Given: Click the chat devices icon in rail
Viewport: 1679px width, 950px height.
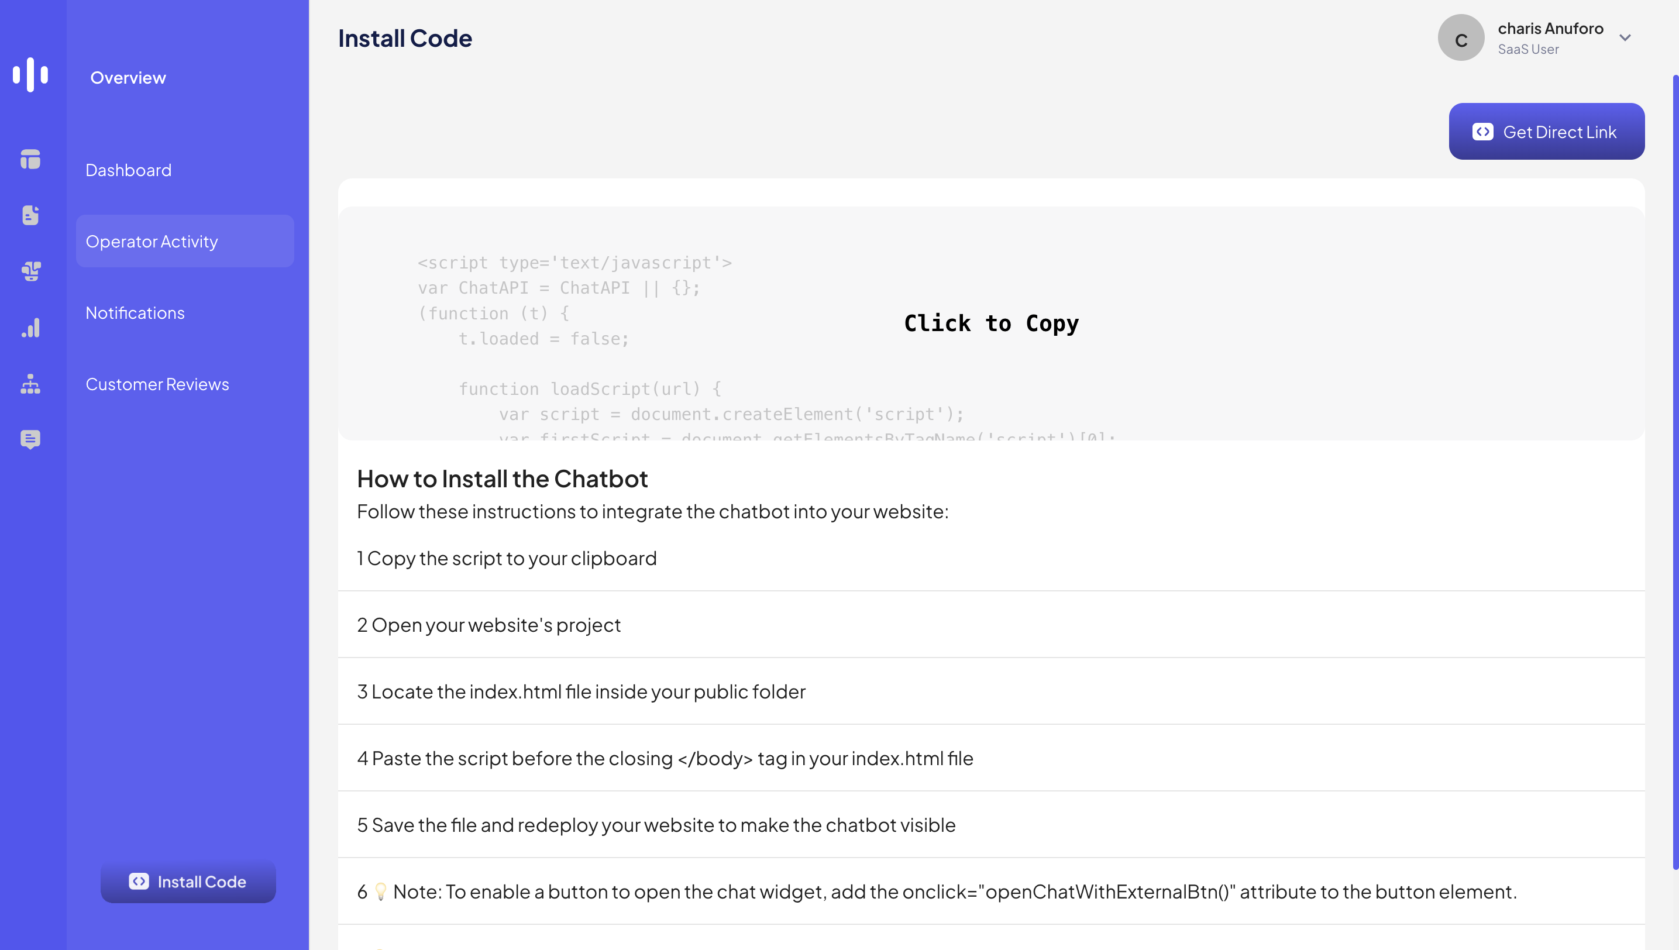Looking at the screenshot, I should (x=30, y=271).
